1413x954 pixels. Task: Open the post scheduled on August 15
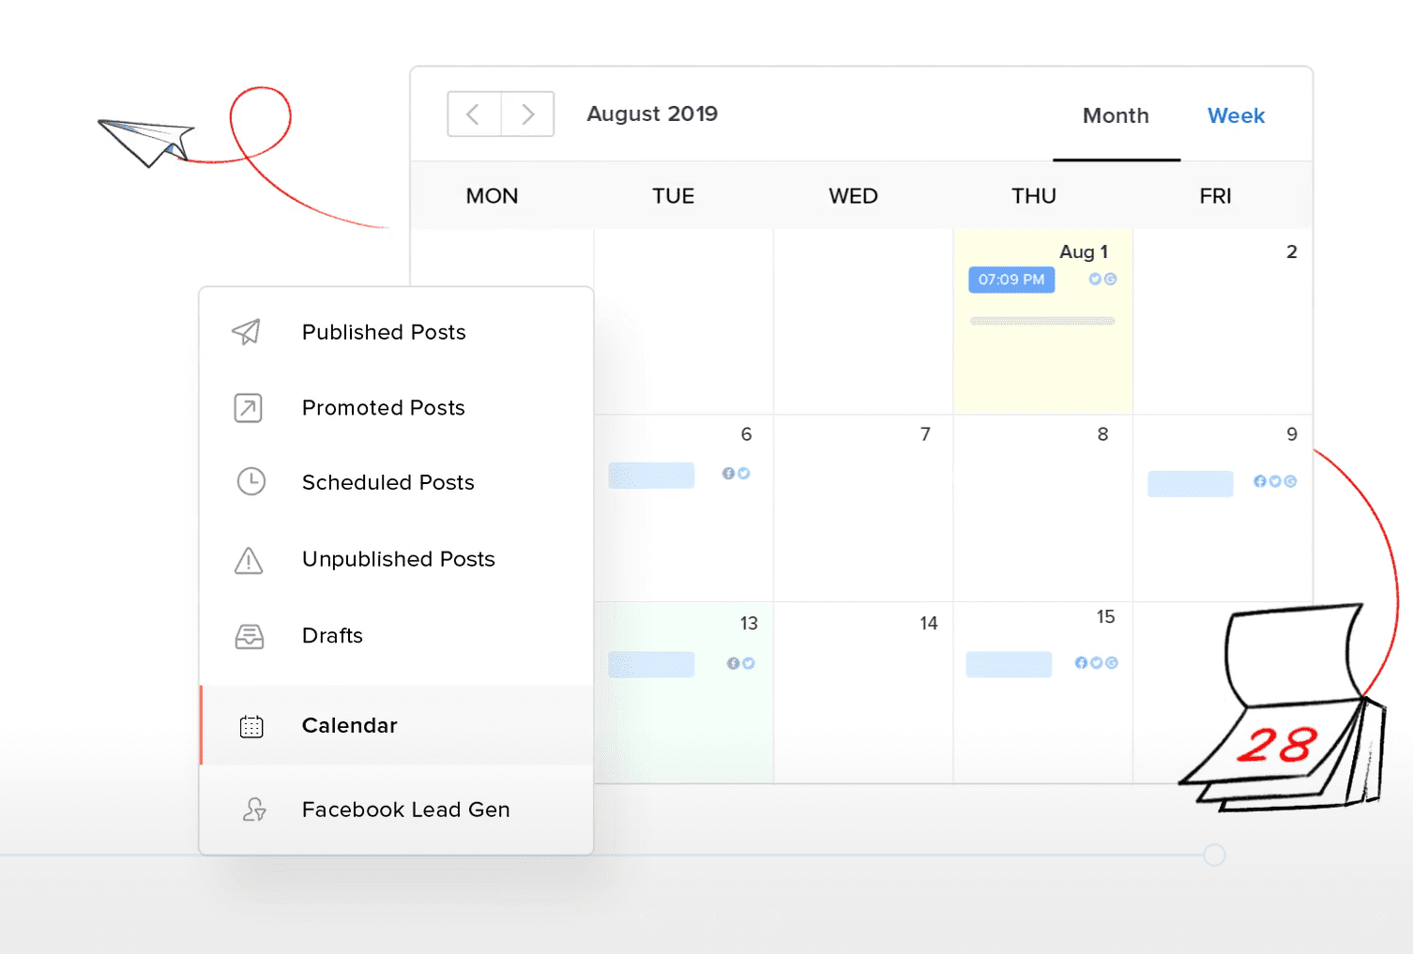click(x=1009, y=664)
